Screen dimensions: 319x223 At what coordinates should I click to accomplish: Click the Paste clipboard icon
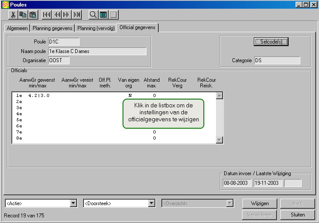(33, 15)
